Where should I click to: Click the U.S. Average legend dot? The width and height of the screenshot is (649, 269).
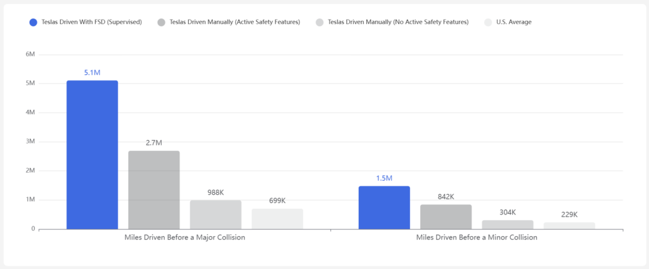(x=487, y=22)
